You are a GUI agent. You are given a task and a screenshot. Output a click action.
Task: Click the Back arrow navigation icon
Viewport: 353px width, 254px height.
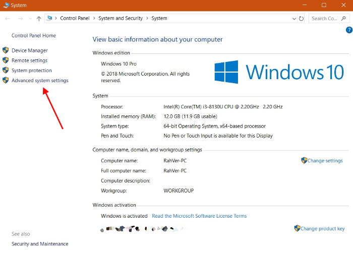click(x=8, y=19)
